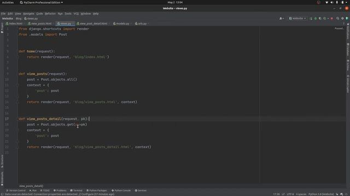
Task: Open the Run menu
Action: (60, 14)
